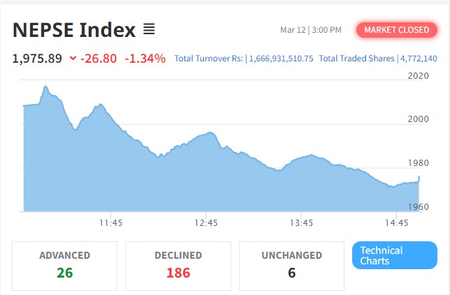Screen dimensions: 450x295
Task: Click the MARKET CLOSED status badge
Action: [395, 30]
